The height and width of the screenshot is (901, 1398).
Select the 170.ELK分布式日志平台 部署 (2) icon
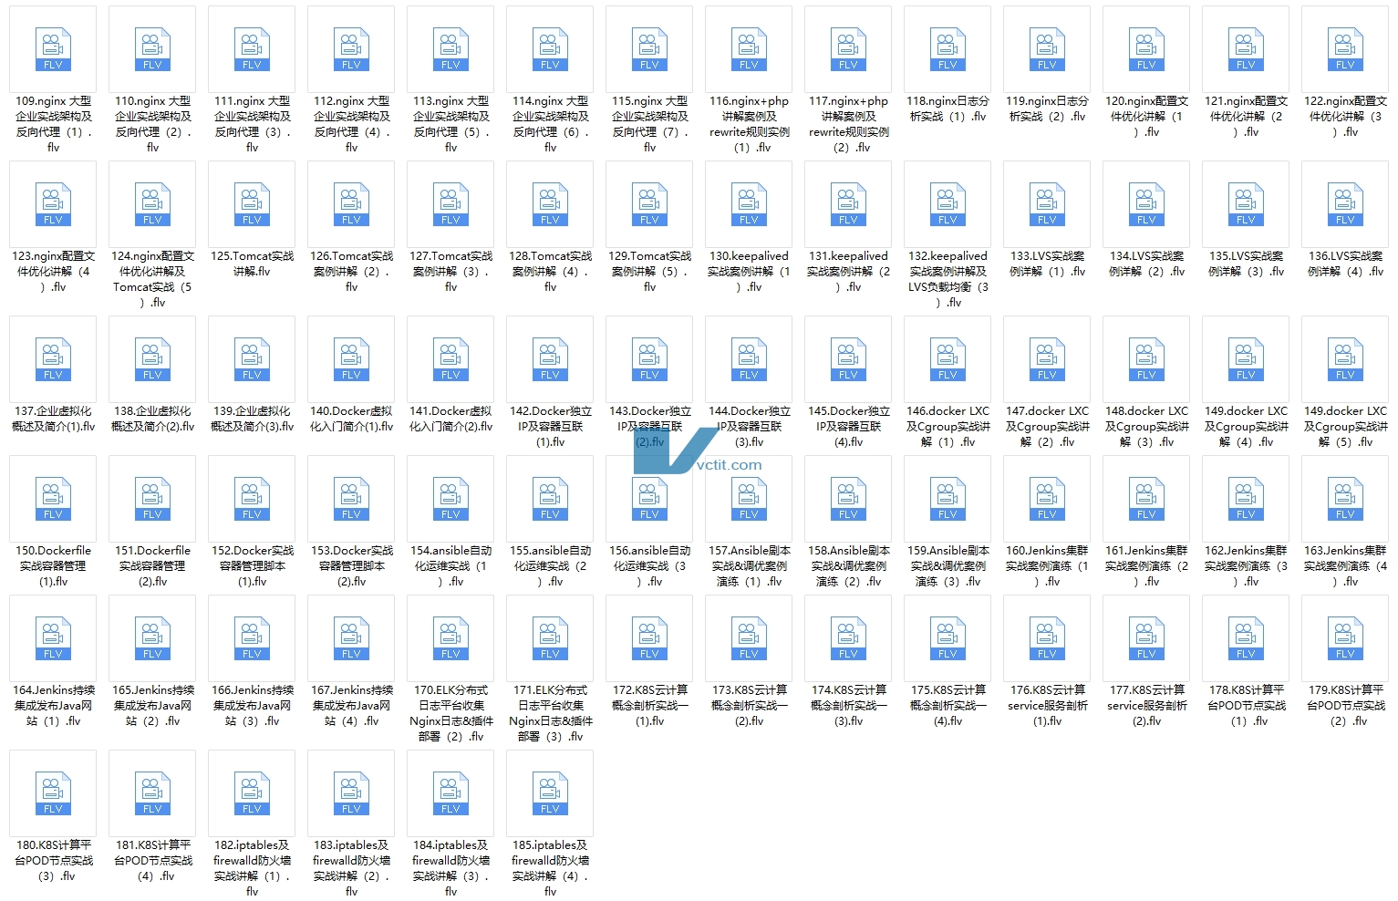pos(450,638)
